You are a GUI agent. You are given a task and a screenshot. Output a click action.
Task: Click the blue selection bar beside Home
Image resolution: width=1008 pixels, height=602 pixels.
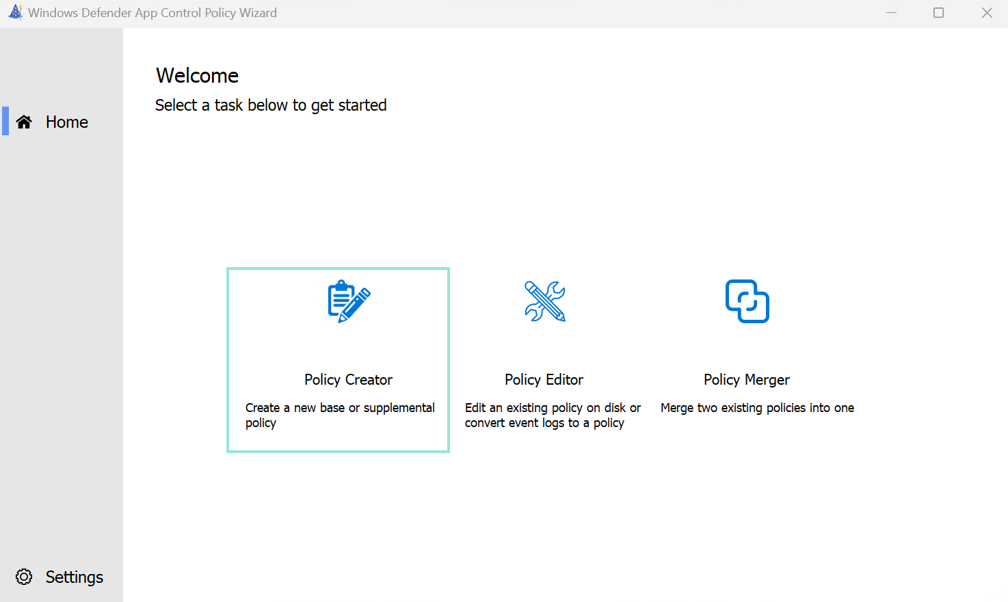click(x=5, y=121)
